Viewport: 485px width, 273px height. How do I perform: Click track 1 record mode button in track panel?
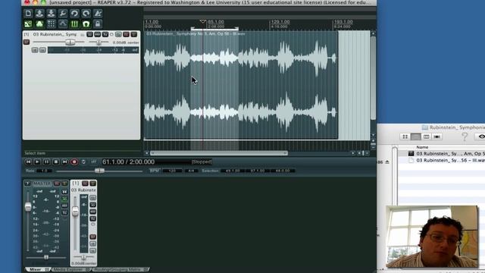[x=42, y=50]
